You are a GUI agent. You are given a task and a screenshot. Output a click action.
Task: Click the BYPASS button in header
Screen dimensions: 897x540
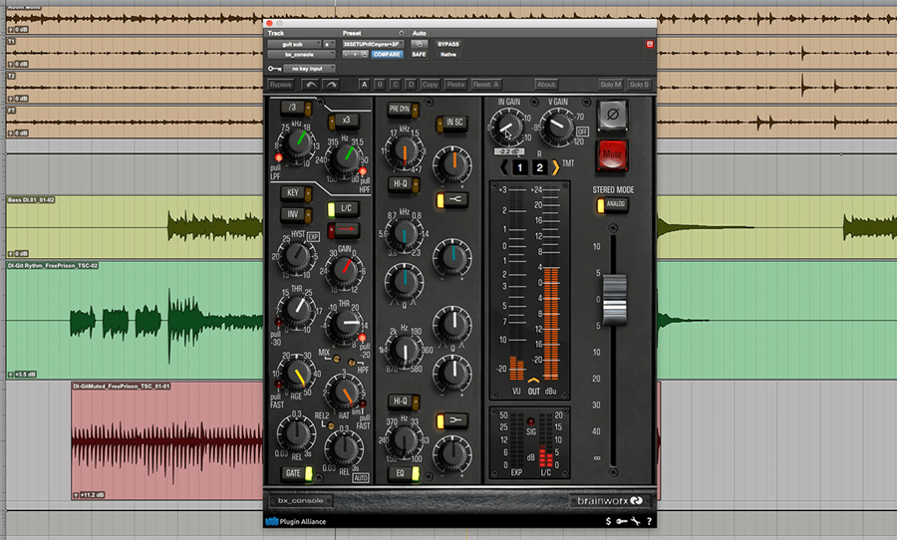click(x=448, y=44)
